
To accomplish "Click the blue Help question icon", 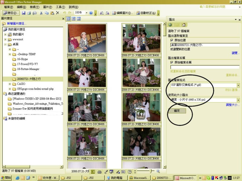I will 91,13.
